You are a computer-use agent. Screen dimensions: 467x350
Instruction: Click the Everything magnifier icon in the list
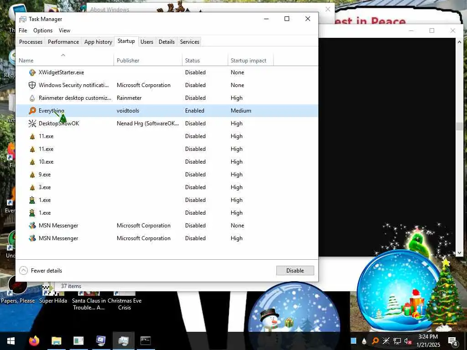point(32,111)
